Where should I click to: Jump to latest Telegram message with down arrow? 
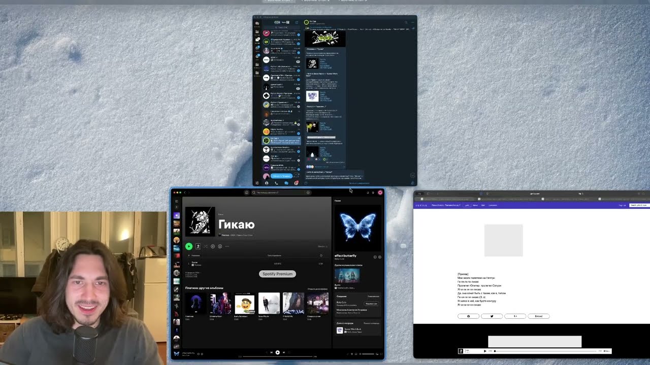(412, 175)
